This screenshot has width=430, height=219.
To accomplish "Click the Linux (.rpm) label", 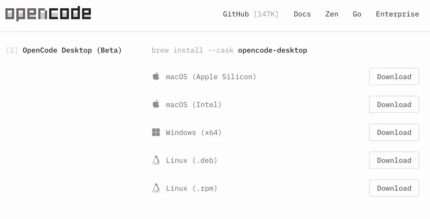I will tap(192, 188).
